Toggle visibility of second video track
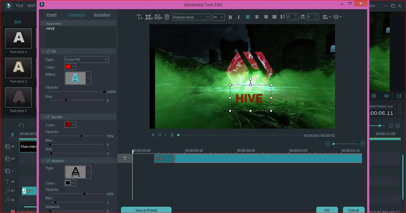 coord(13,159)
